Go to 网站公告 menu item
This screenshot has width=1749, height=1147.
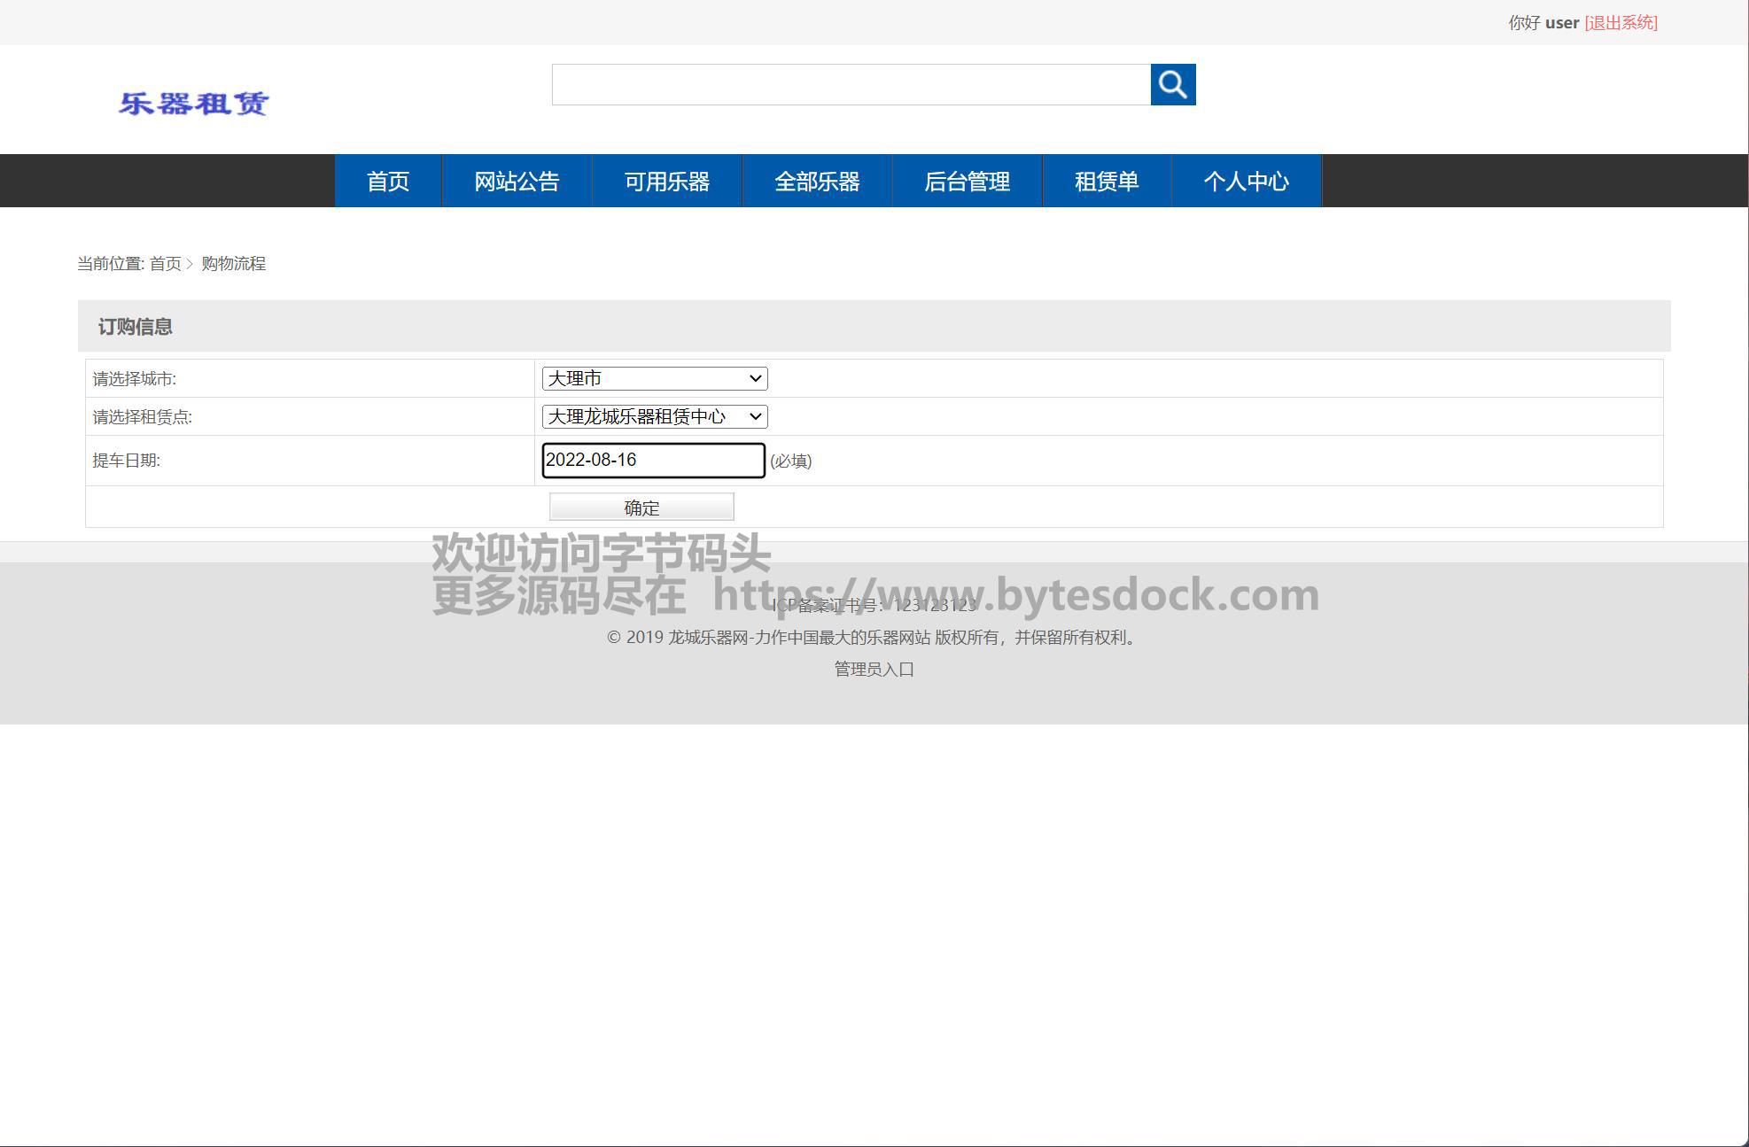(x=517, y=182)
